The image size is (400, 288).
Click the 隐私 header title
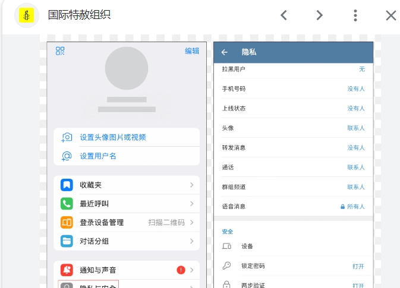click(249, 52)
